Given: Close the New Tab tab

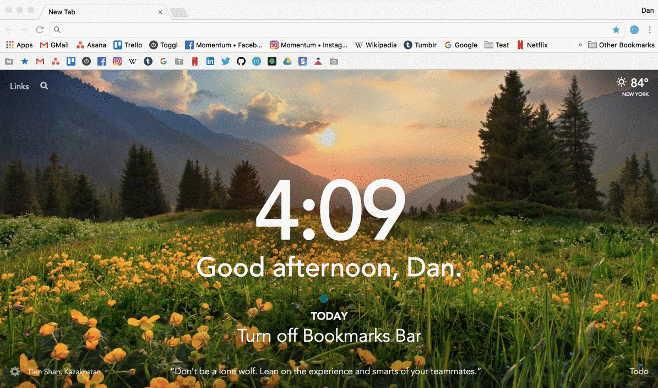Looking at the screenshot, I should [160, 12].
